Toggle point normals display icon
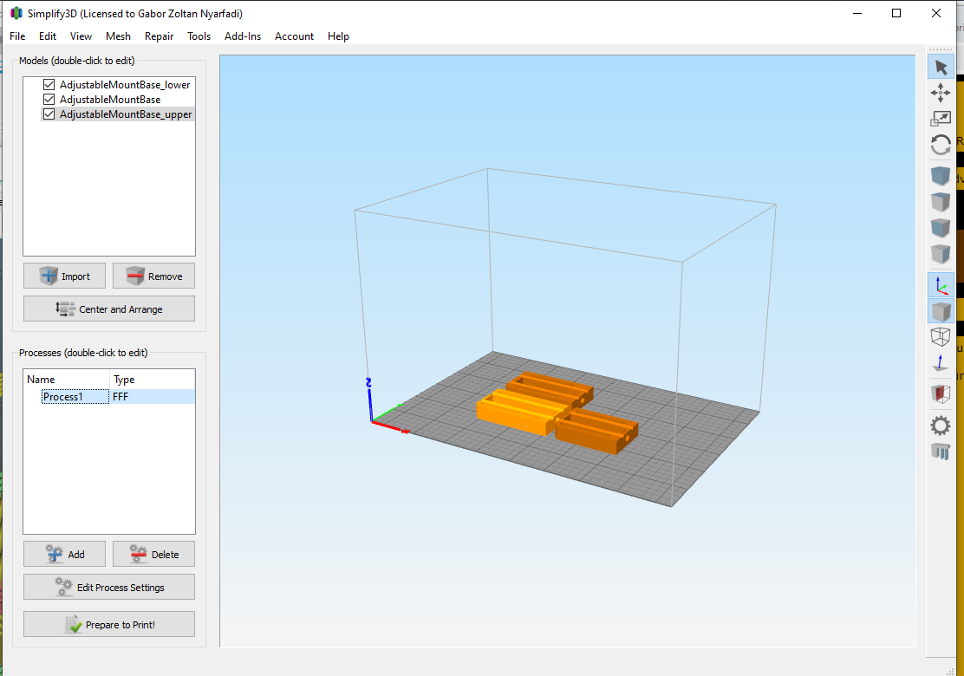The height and width of the screenshot is (676, 964). 941,363
